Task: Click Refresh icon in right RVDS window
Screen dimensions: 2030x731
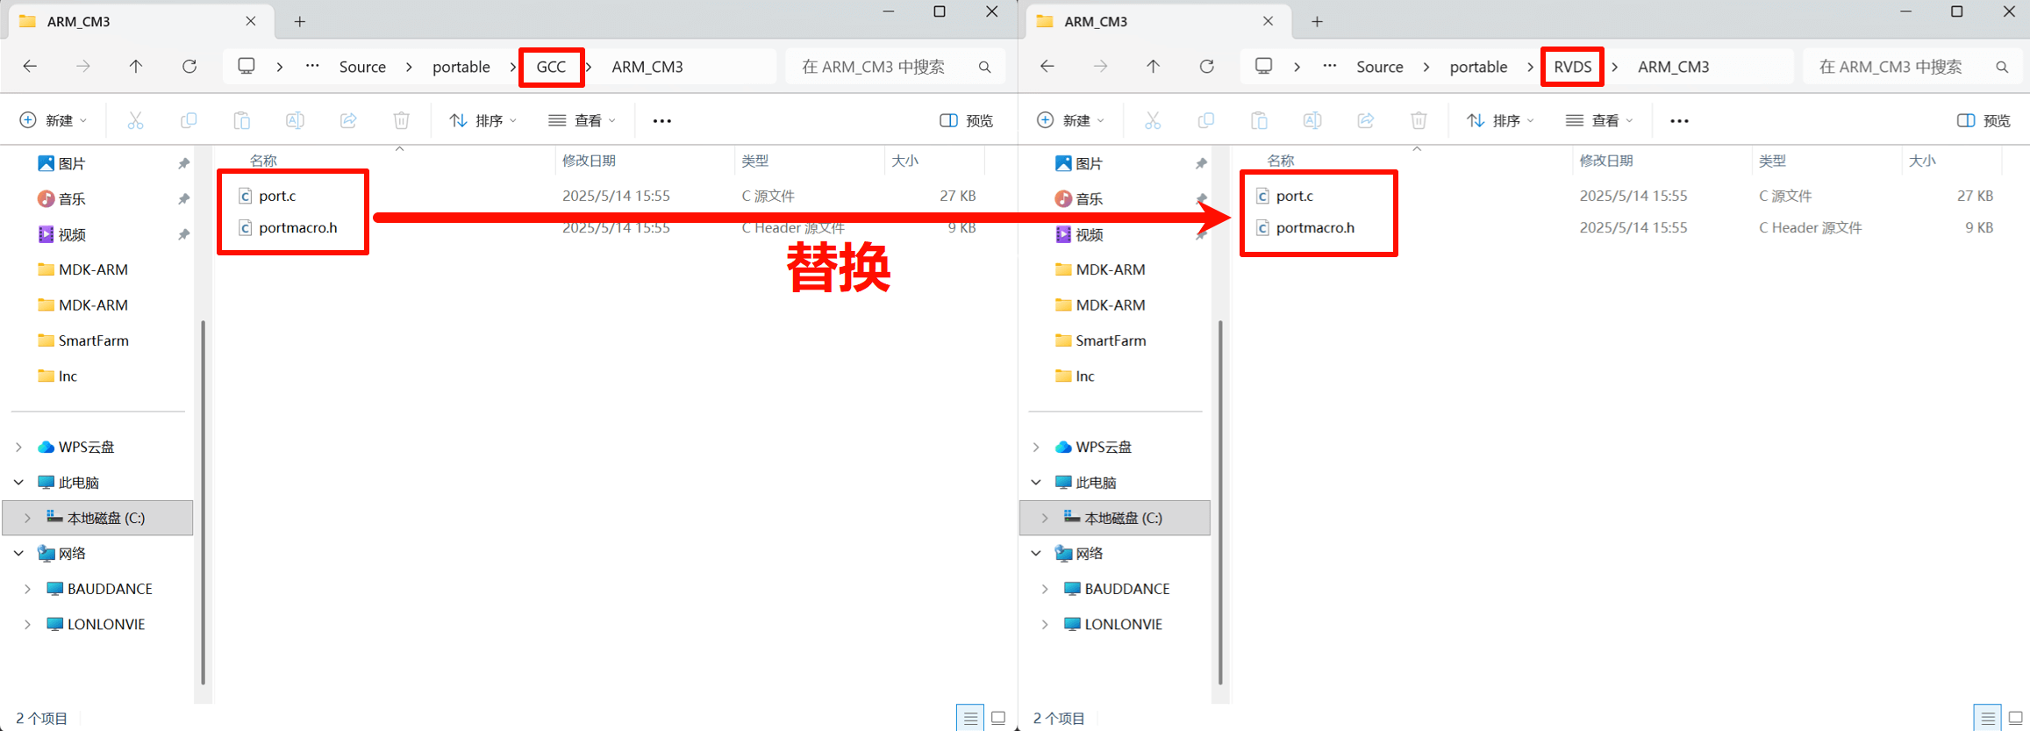Action: (x=1207, y=67)
